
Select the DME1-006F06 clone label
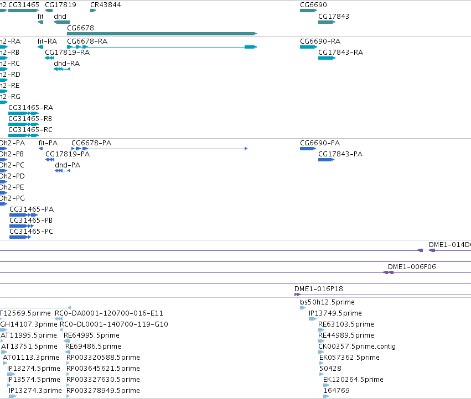tap(412, 267)
